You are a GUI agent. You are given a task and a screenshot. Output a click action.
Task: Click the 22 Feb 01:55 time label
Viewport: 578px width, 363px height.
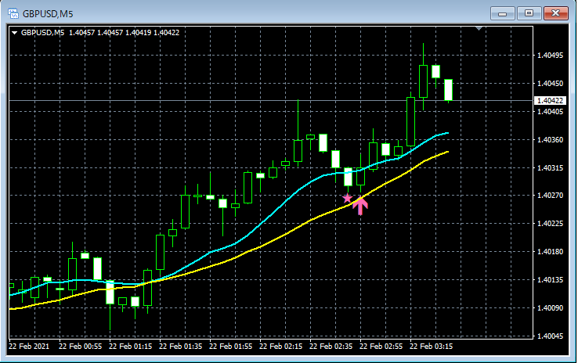[x=230, y=347]
